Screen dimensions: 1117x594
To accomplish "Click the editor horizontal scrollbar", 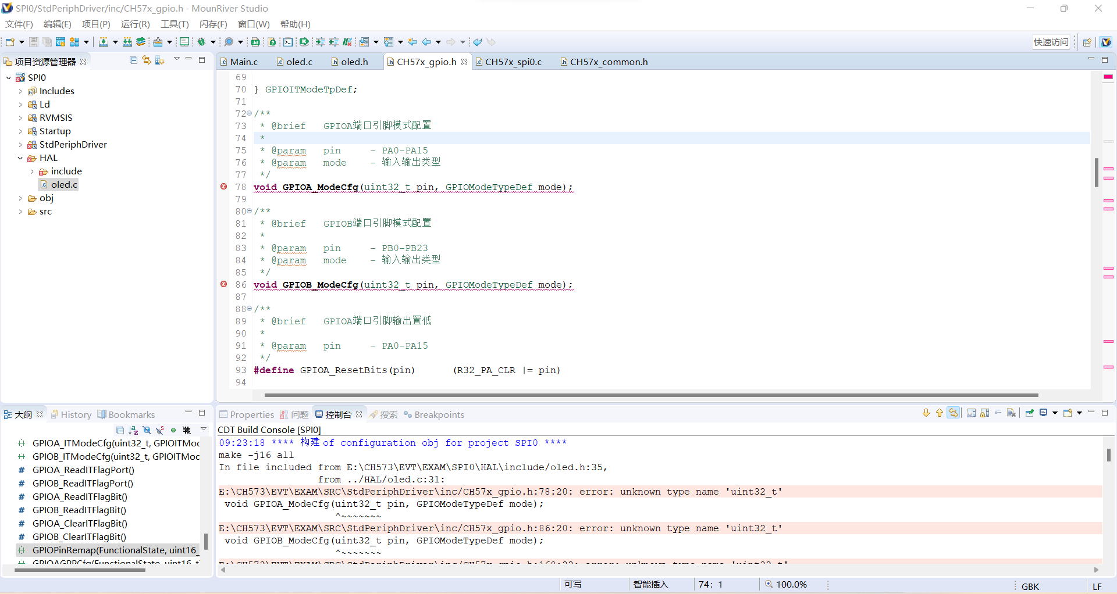I will click(x=651, y=395).
